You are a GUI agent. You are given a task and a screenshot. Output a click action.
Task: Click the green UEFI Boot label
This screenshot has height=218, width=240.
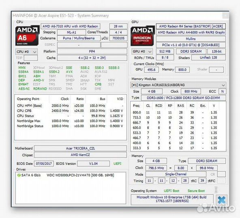pyautogui.click(x=171, y=191)
